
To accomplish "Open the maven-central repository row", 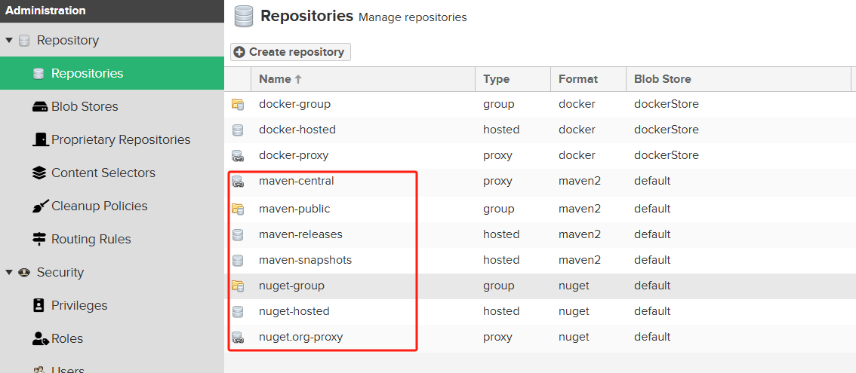I will 540,181.
